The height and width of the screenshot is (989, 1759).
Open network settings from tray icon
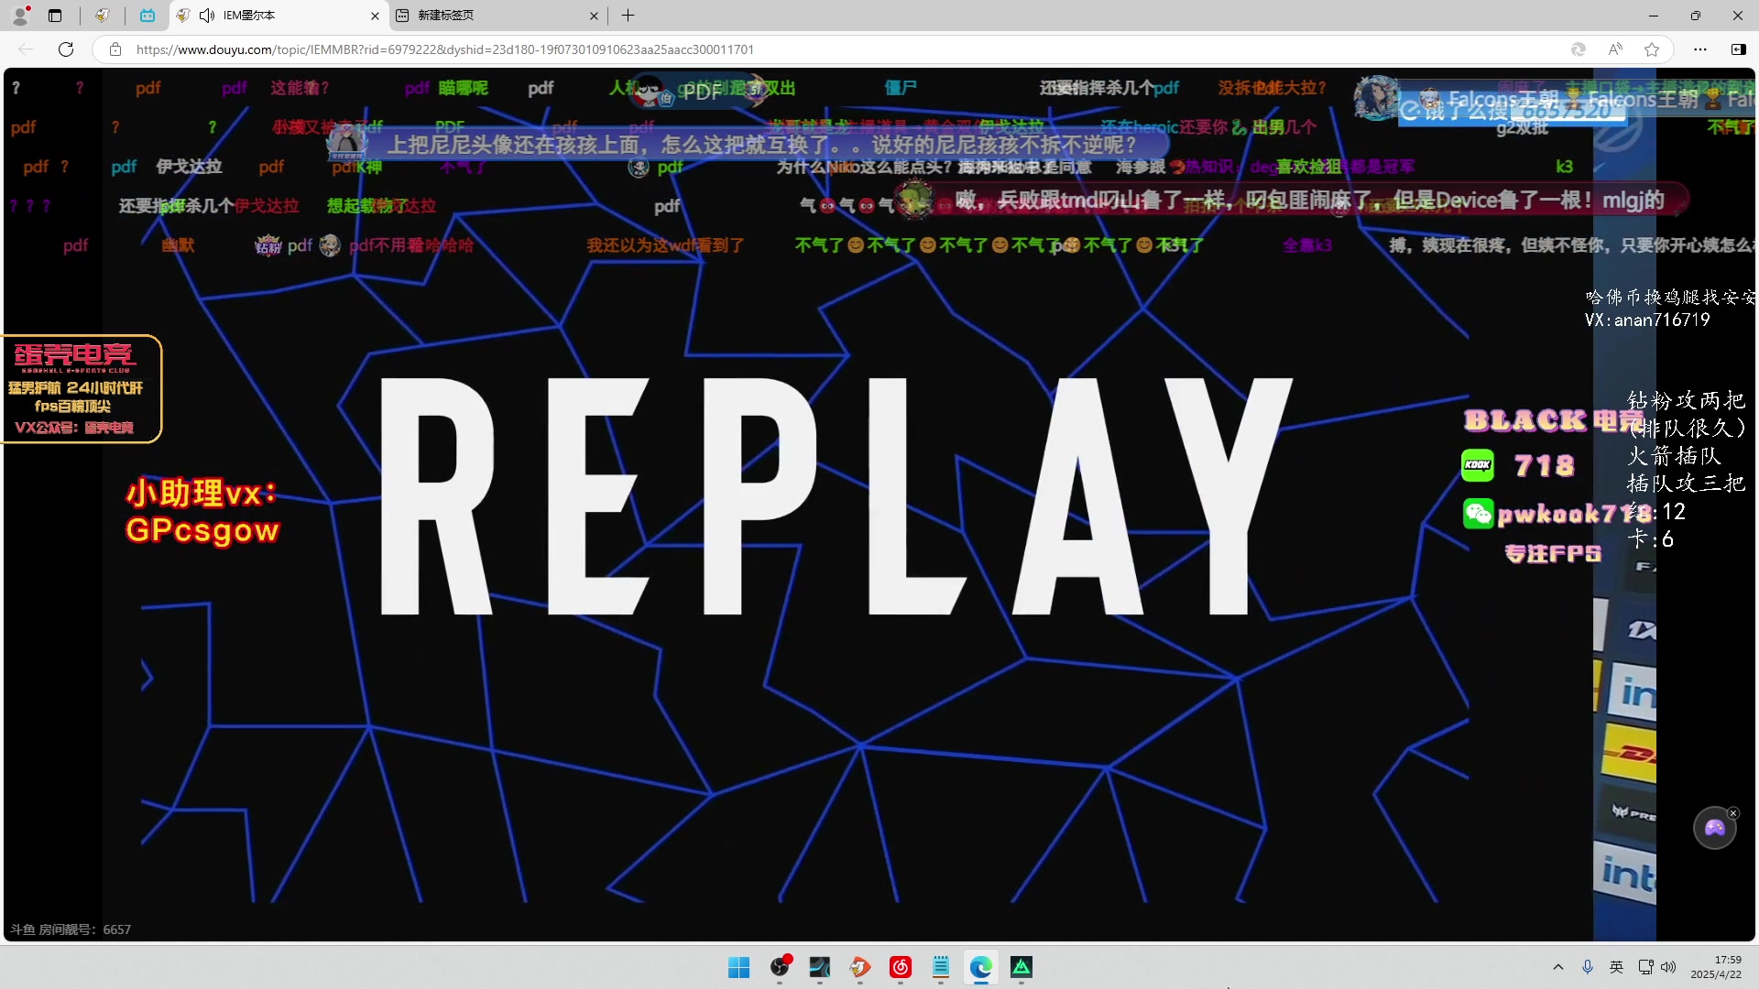(x=1646, y=967)
